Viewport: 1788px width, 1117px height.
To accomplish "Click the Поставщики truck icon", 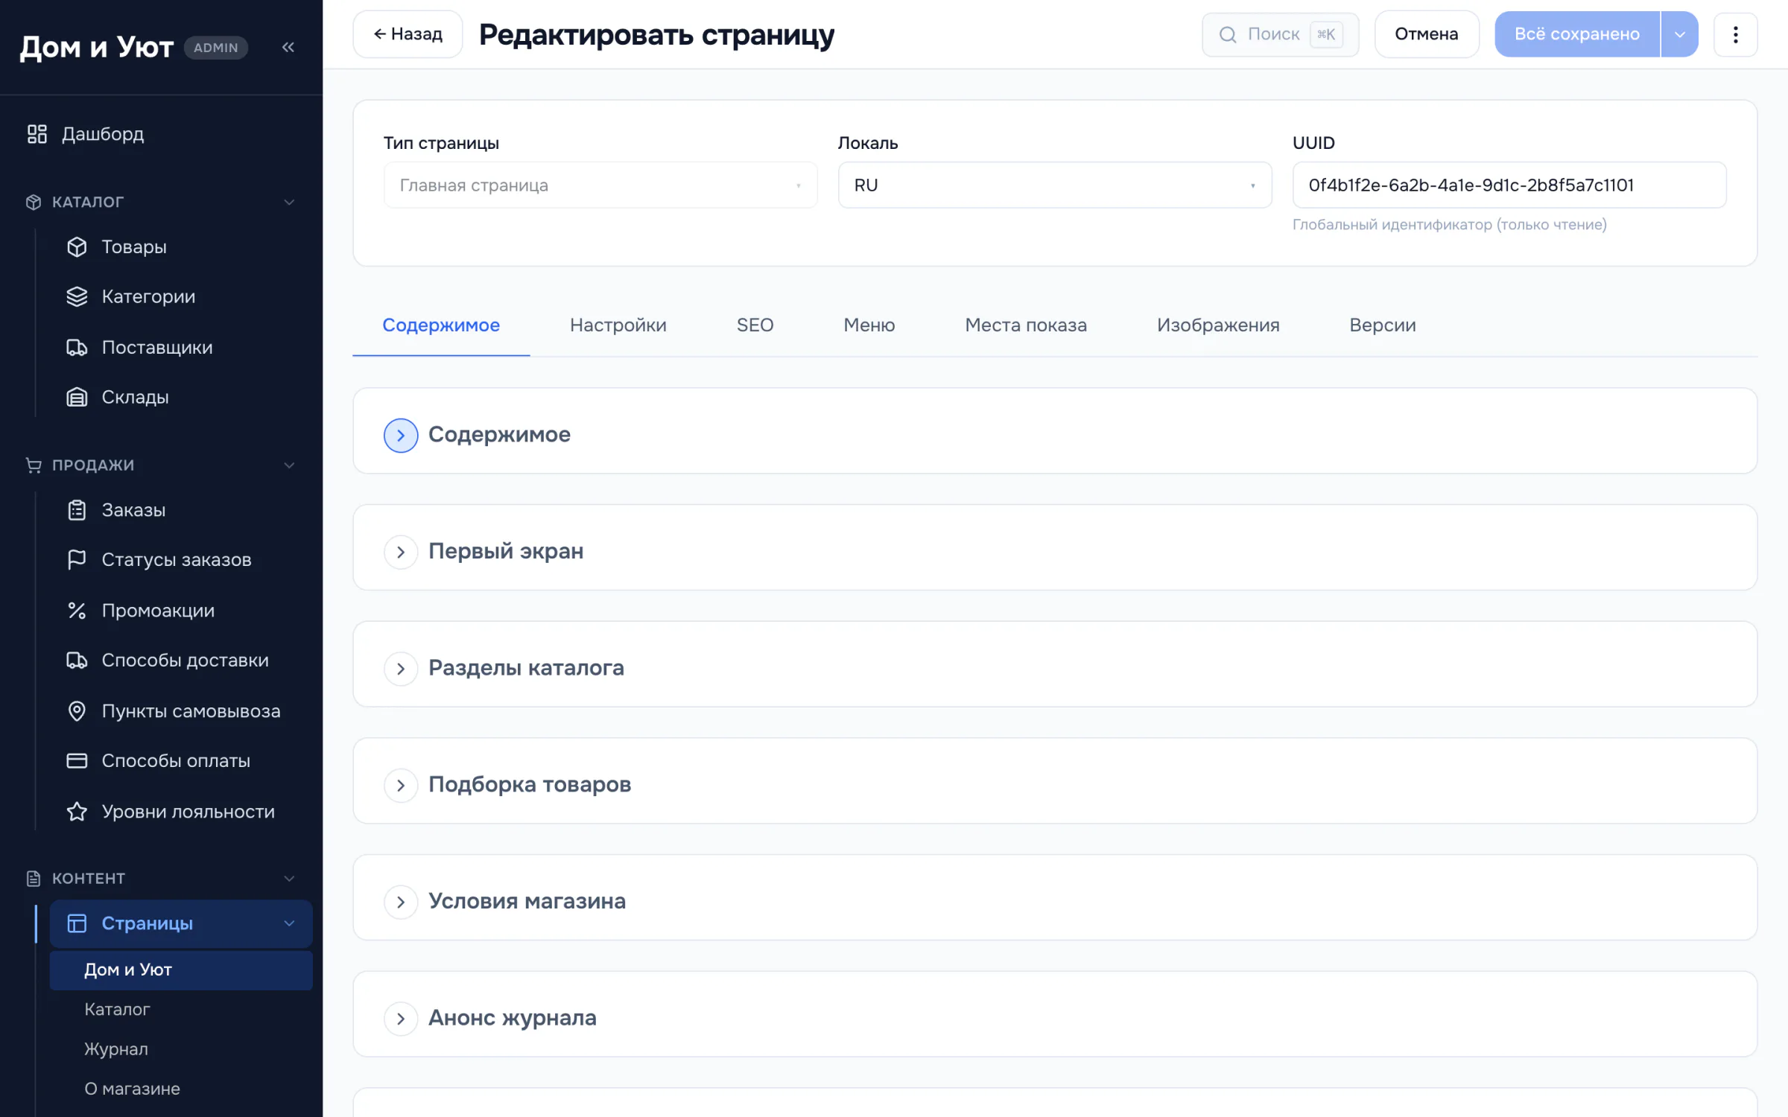I will pyautogui.click(x=77, y=347).
